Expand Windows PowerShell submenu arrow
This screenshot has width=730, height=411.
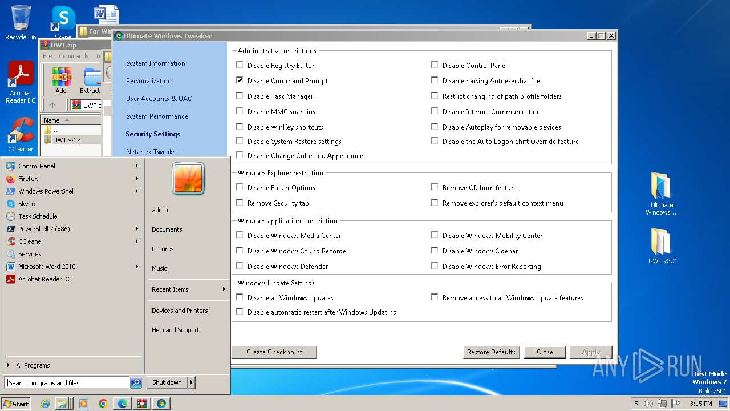137,191
